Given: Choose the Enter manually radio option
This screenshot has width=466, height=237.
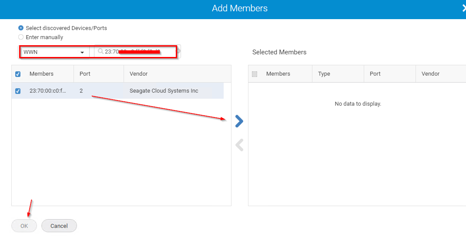Looking at the screenshot, I should pos(21,37).
